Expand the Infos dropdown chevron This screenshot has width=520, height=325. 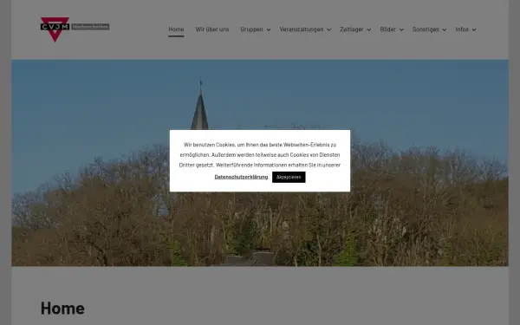pos(474,29)
